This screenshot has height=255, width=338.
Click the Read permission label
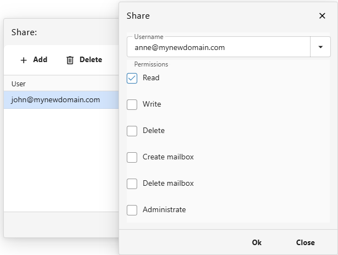(x=151, y=77)
